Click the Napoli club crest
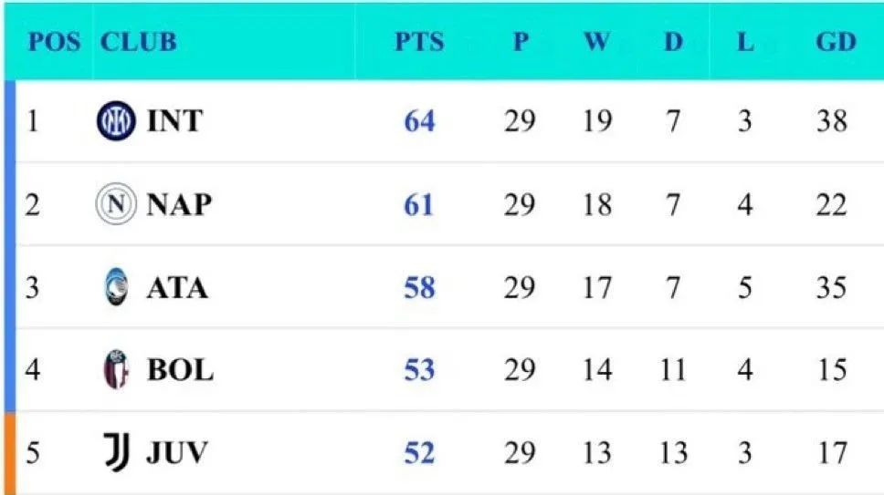This screenshot has height=495, width=884. 116,204
